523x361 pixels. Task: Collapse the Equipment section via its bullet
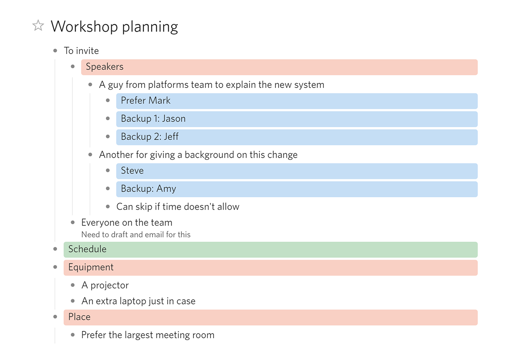(x=55, y=267)
